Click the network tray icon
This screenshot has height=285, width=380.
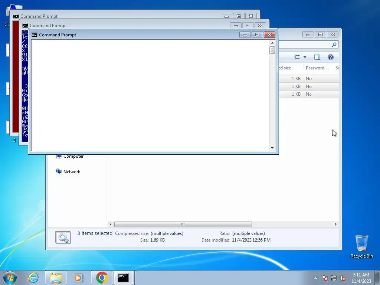[334, 278]
